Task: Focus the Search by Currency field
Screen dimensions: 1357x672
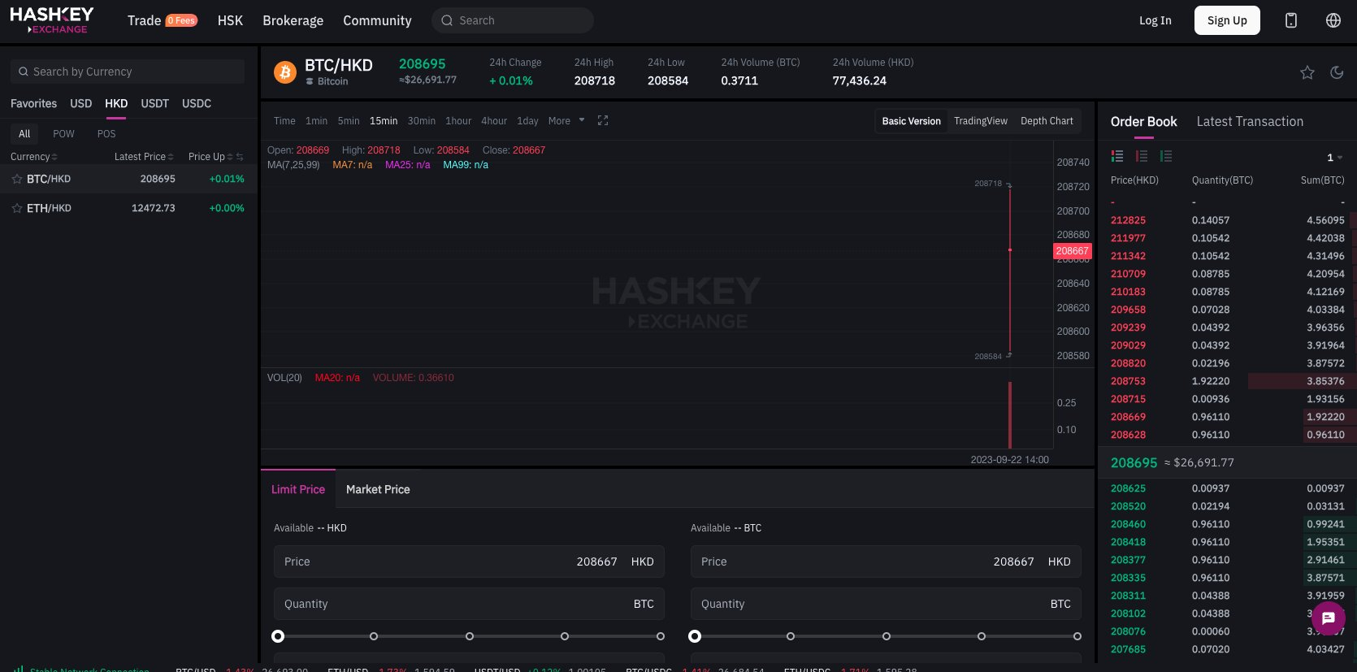Action: coord(128,72)
